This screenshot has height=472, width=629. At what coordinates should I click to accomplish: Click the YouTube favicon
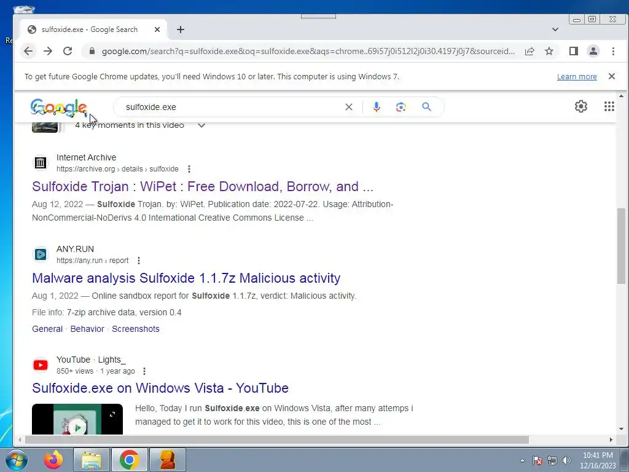pyautogui.click(x=40, y=365)
